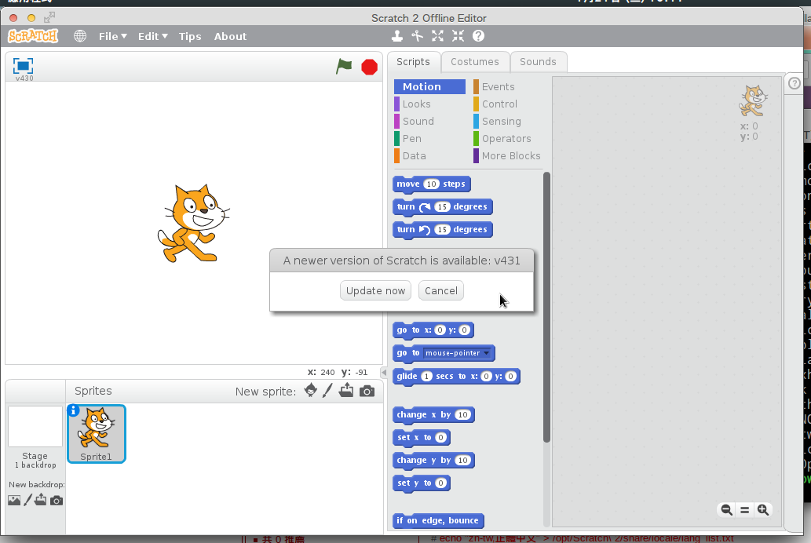Viewport: 811px width, 543px height.
Task: Select the Sprite1 thumbnail
Action: click(97, 434)
